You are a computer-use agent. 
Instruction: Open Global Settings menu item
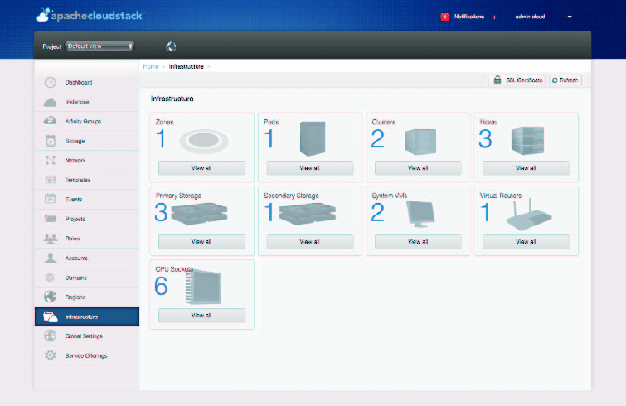pyautogui.click(x=86, y=336)
